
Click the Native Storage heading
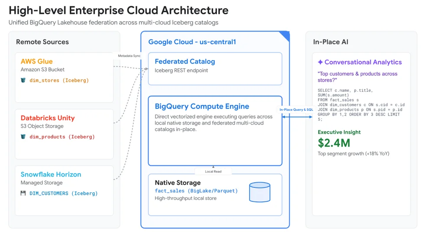pyautogui.click(x=178, y=183)
